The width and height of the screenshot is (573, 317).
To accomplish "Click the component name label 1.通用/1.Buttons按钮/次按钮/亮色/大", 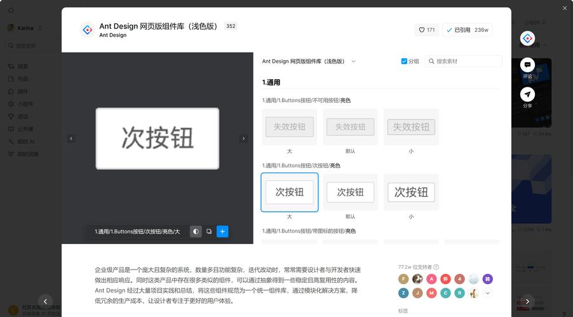I will pos(137,231).
